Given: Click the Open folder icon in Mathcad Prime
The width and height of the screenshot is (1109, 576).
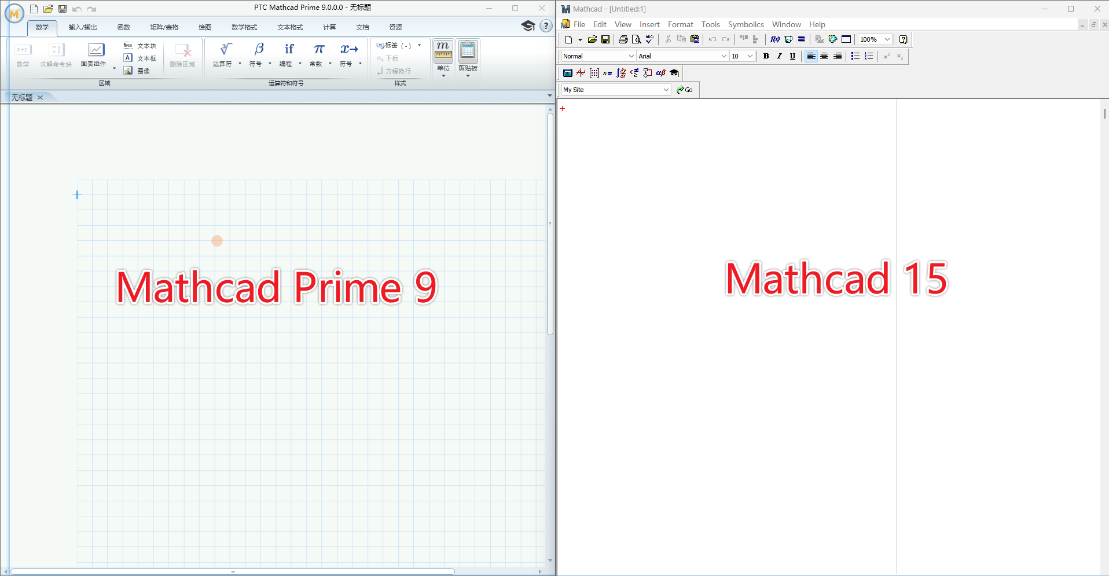Looking at the screenshot, I should coord(48,9).
